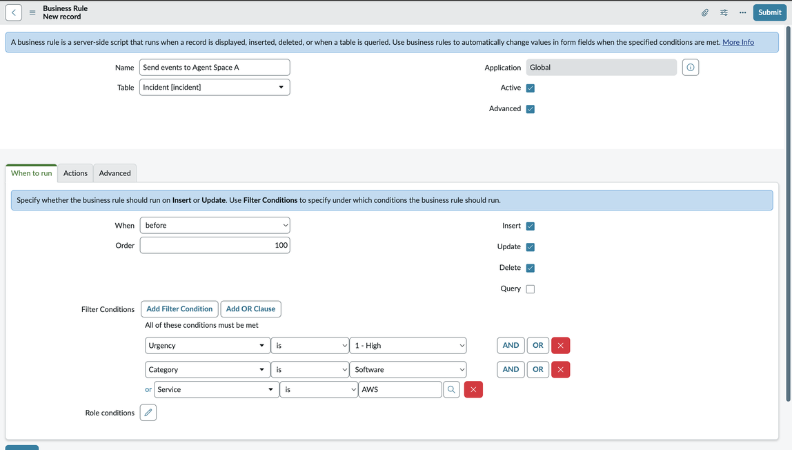Image resolution: width=792 pixels, height=450 pixels.
Task: Open the value dropdown showing Software
Action: click(408, 370)
